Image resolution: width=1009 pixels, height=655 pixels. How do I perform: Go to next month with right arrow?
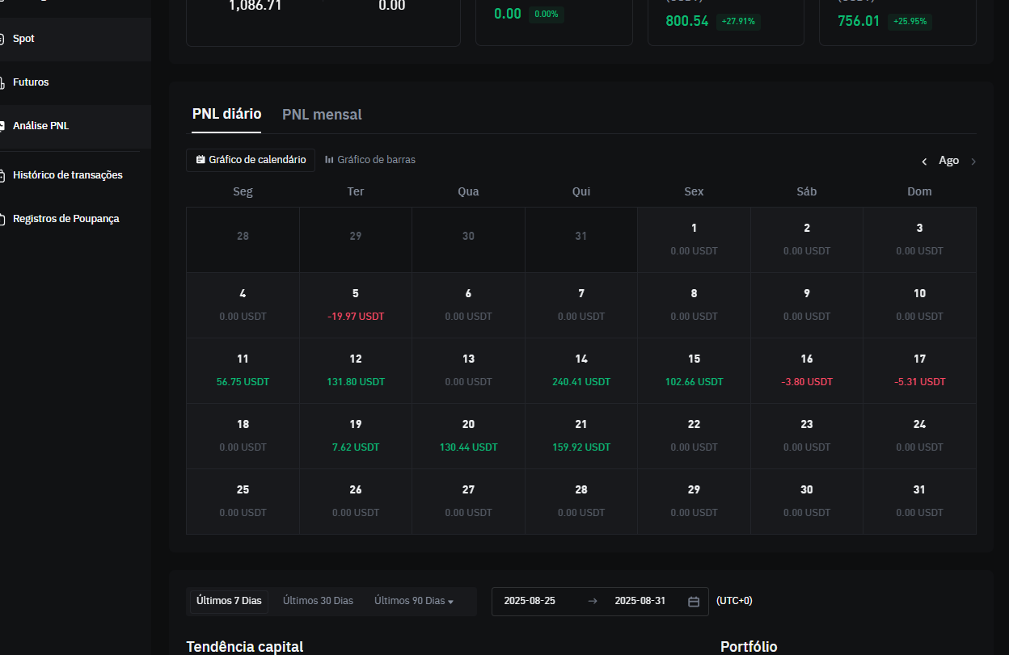pyautogui.click(x=973, y=162)
